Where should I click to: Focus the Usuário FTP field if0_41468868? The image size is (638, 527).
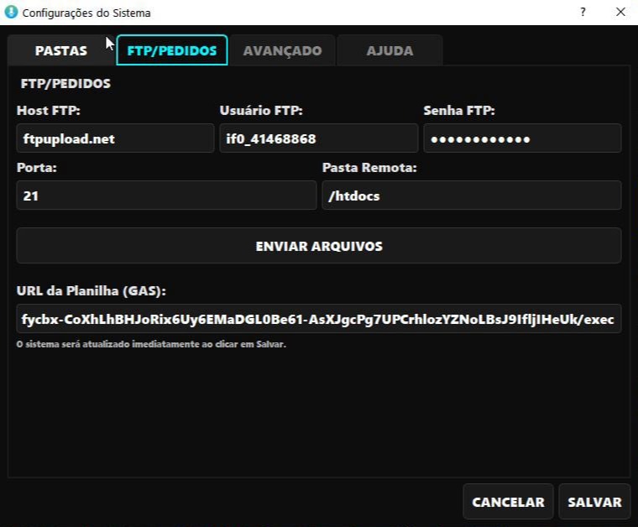319,138
